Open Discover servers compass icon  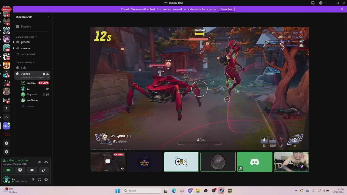click(7, 152)
